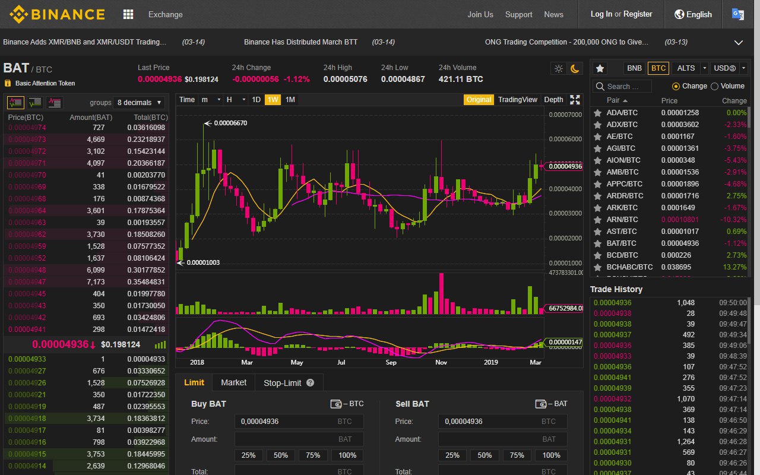Show sell orders only in order book
The image size is (760, 475).
click(55, 102)
